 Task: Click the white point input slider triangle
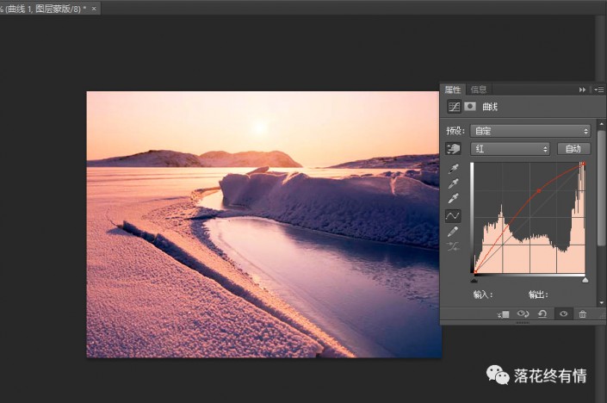point(585,280)
